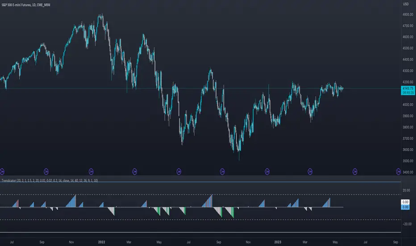Screen dimensions: 416x246
Task: Click the 4200.00 price axis label
Action: (x=408, y=82)
